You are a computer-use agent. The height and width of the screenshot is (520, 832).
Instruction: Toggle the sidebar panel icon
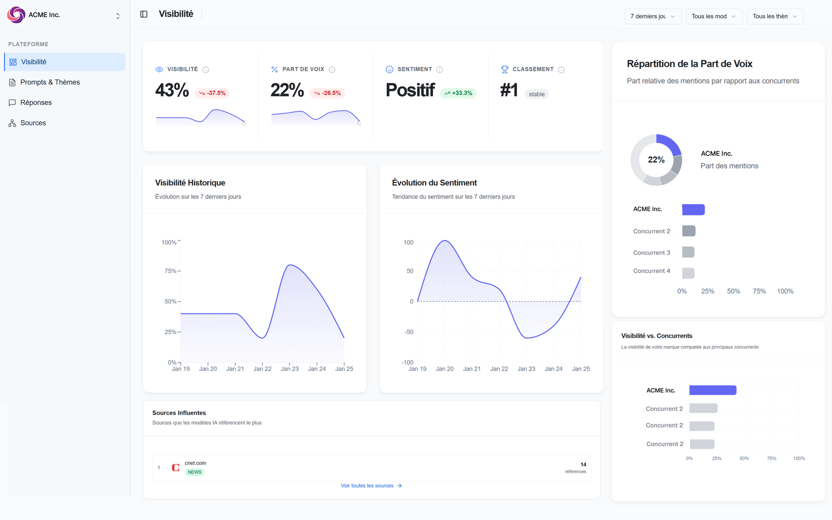point(144,14)
